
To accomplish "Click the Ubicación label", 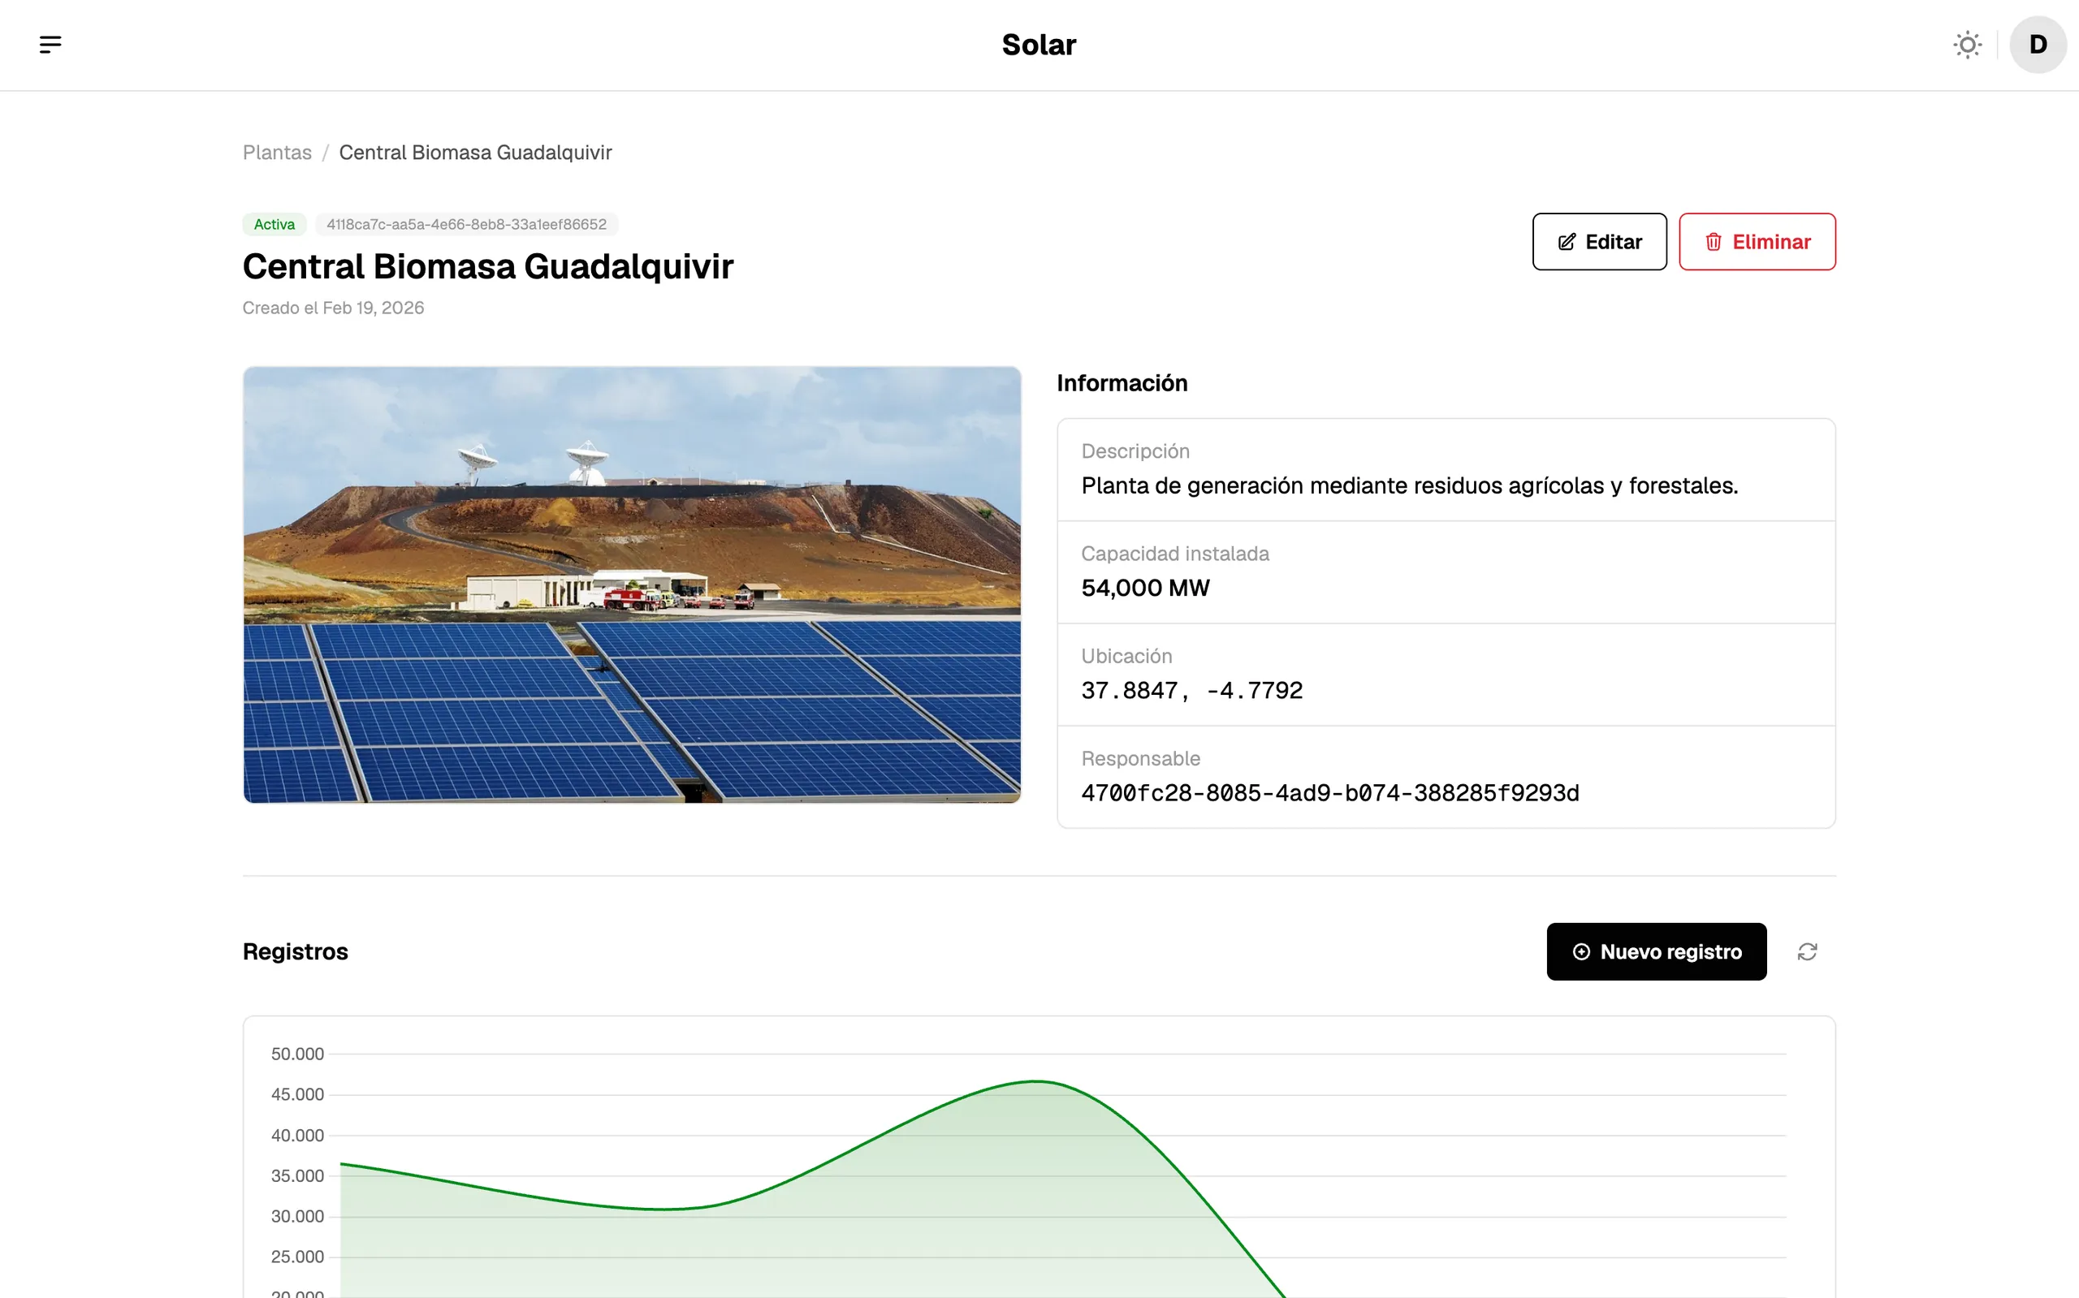I will click(1126, 657).
